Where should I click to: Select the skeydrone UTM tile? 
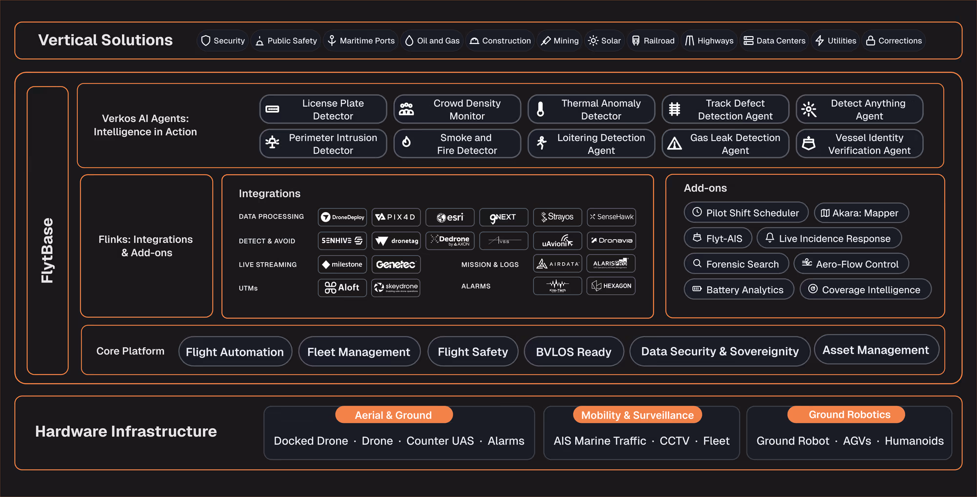396,288
